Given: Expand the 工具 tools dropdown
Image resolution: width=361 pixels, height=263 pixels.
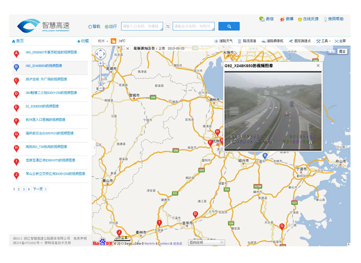Looking at the screenshot, I should (x=323, y=41).
